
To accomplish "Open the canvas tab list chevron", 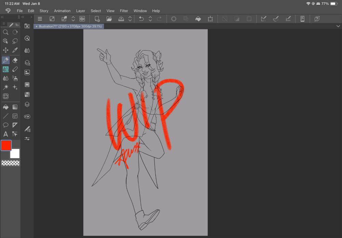I will pyautogui.click(x=338, y=26).
